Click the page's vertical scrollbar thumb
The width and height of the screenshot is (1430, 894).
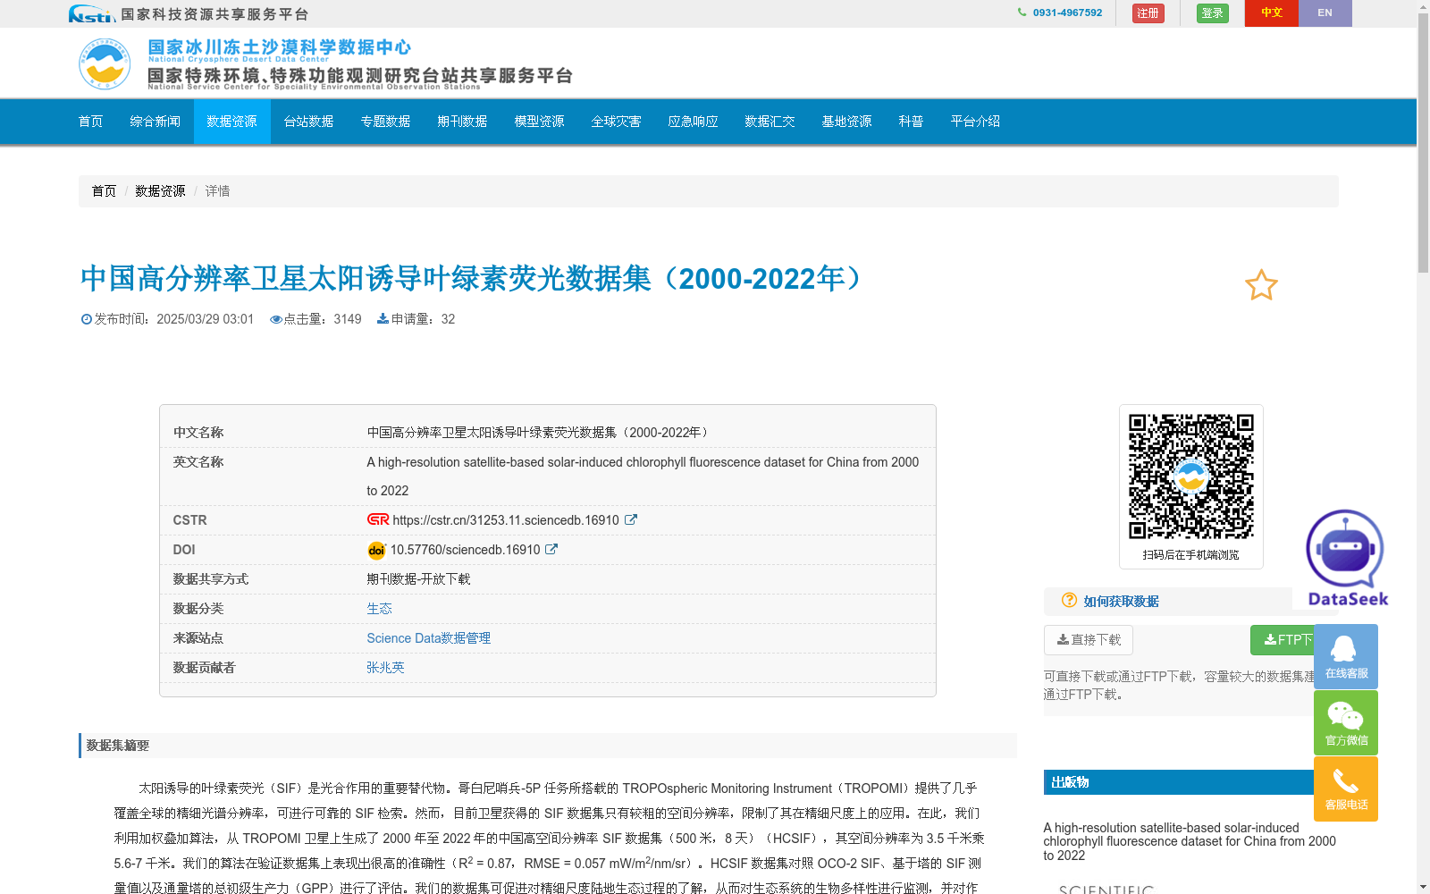[x=1423, y=141]
